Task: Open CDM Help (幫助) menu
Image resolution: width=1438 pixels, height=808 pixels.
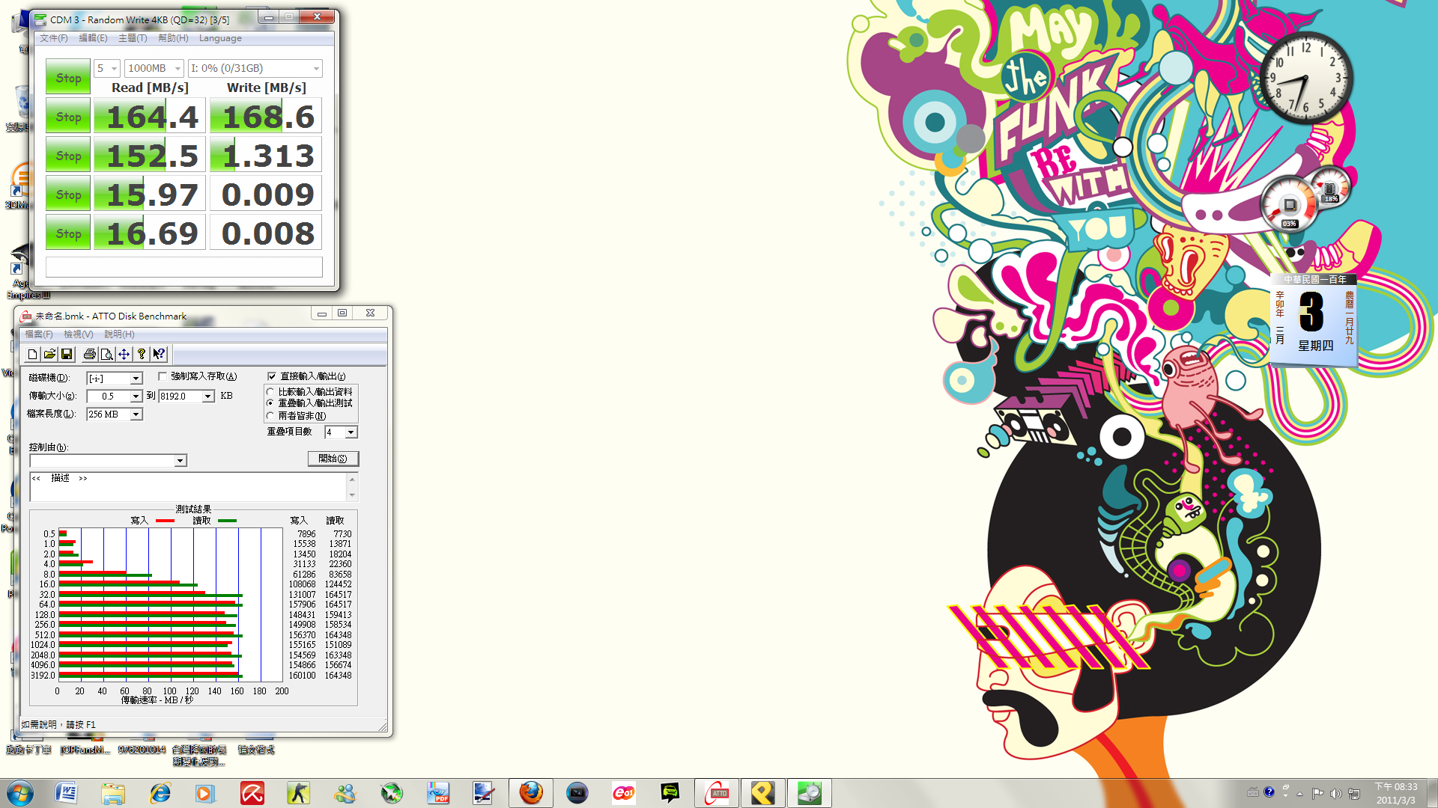Action: pos(173,38)
